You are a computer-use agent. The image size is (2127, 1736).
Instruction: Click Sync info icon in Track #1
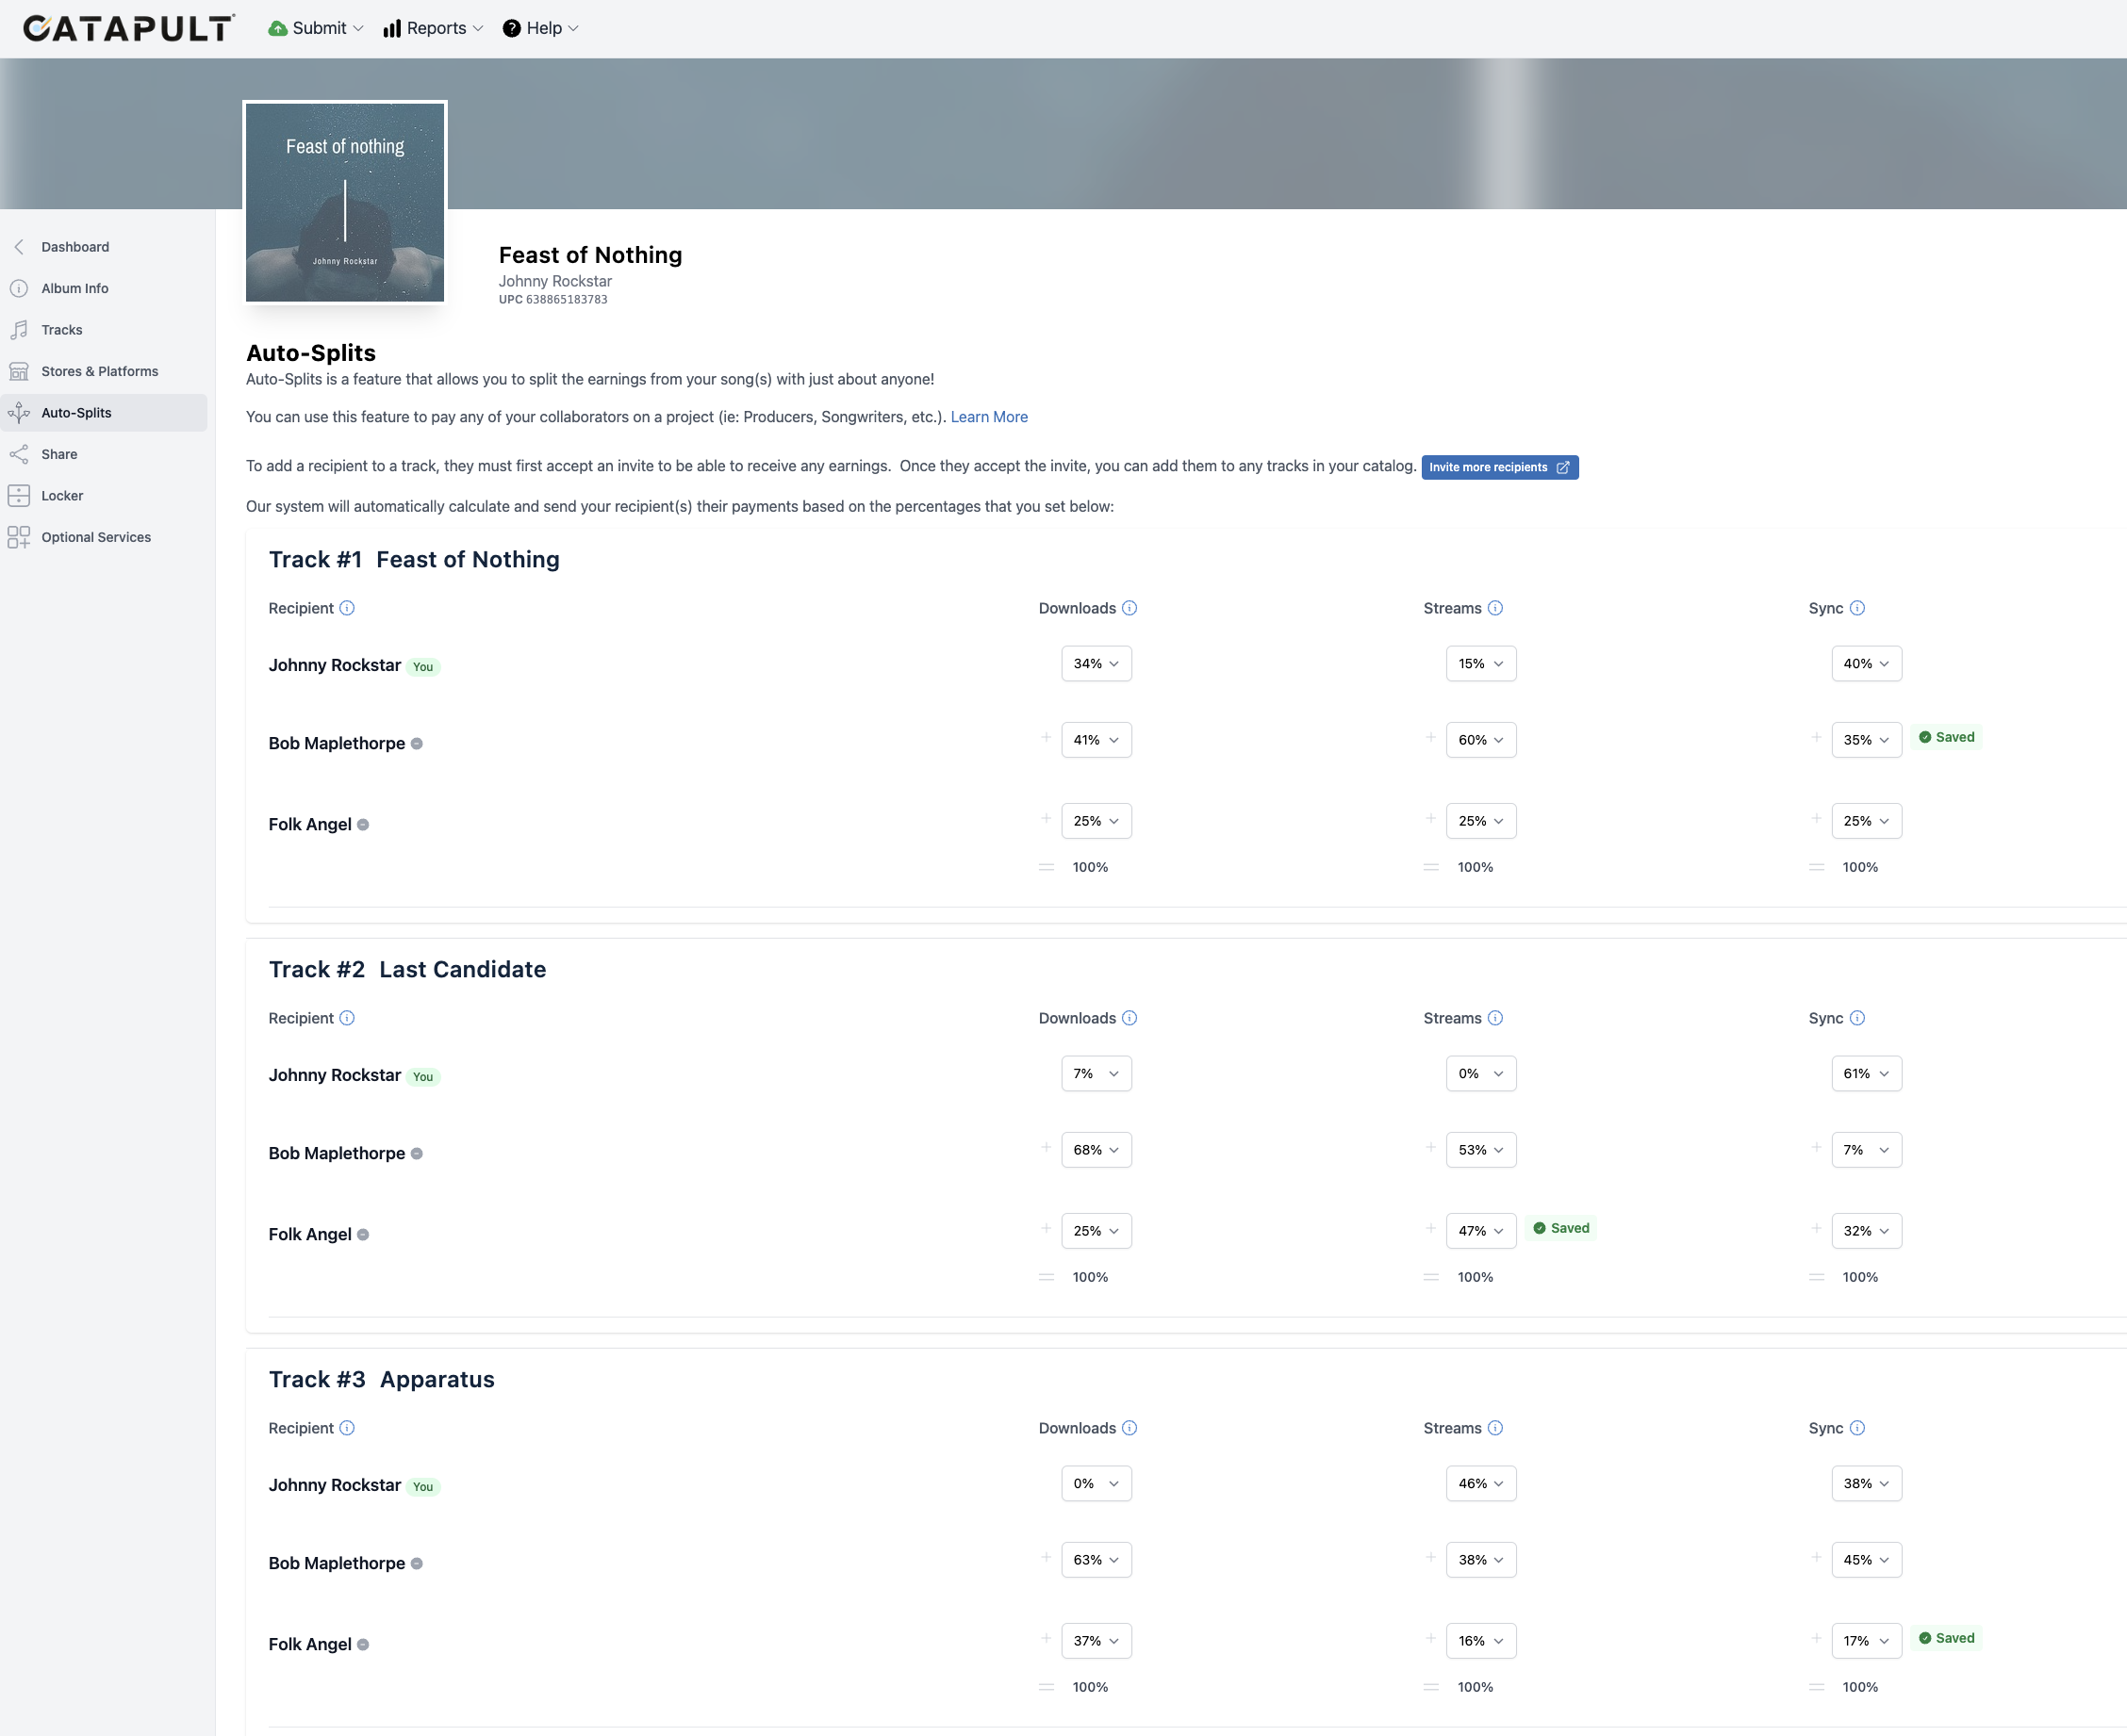click(1858, 608)
